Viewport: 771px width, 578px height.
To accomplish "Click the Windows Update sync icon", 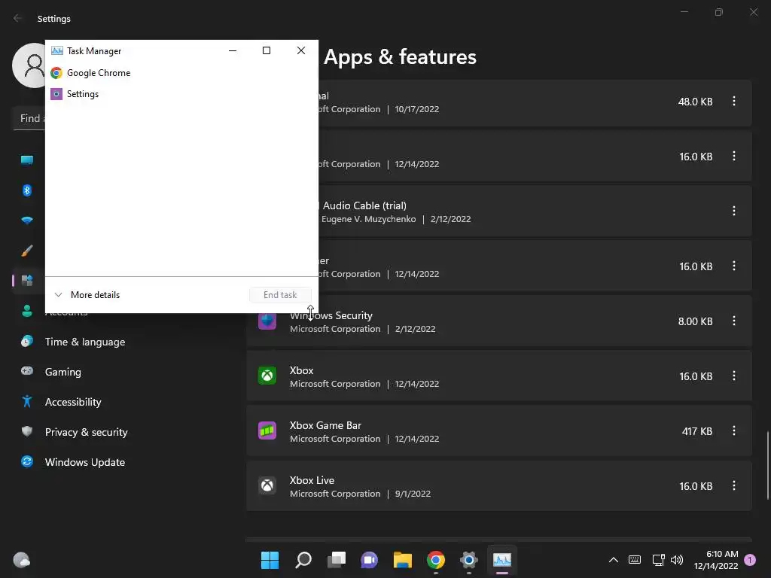I will 27,461.
